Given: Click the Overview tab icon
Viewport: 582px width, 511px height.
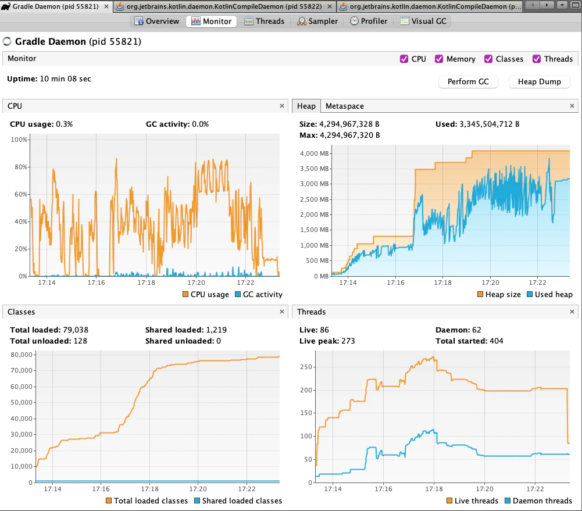Looking at the screenshot, I should (139, 21).
